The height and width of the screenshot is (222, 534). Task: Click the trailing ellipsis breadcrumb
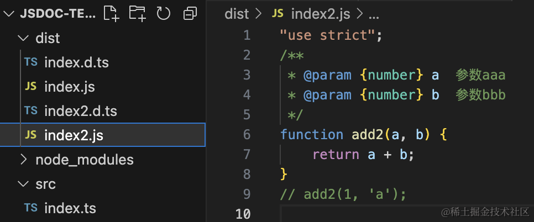click(373, 14)
